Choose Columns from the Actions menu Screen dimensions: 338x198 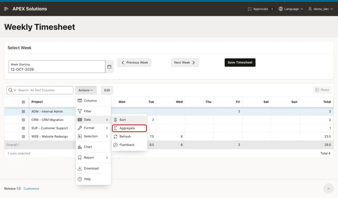[x=93, y=100]
